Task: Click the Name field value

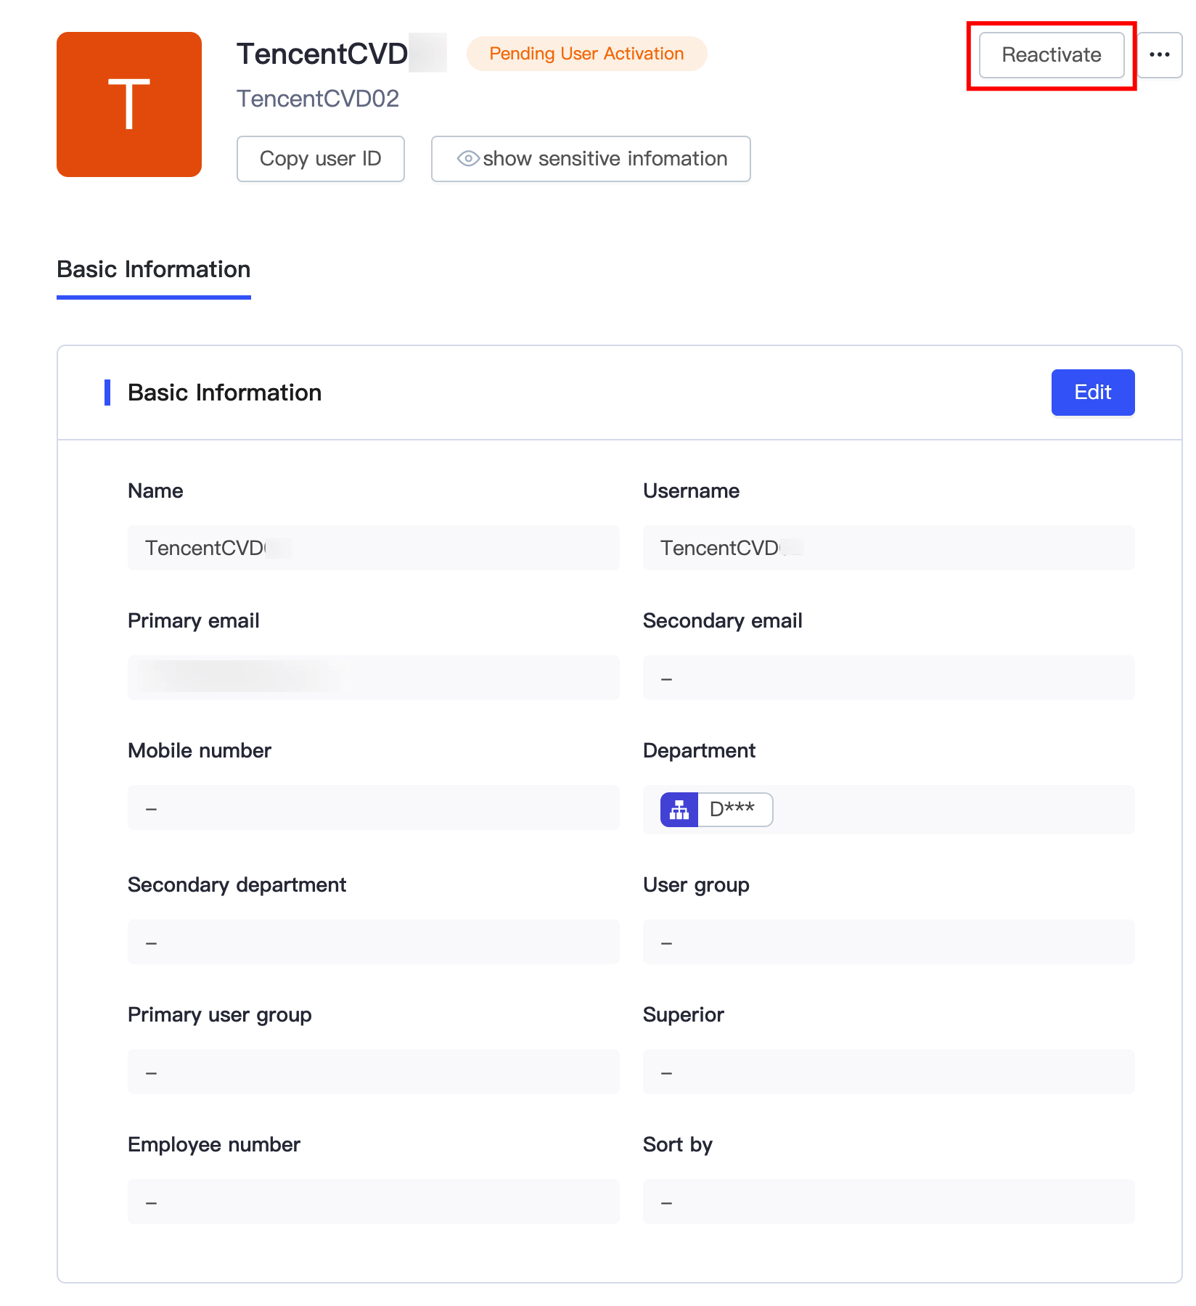Action: [373, 548]
